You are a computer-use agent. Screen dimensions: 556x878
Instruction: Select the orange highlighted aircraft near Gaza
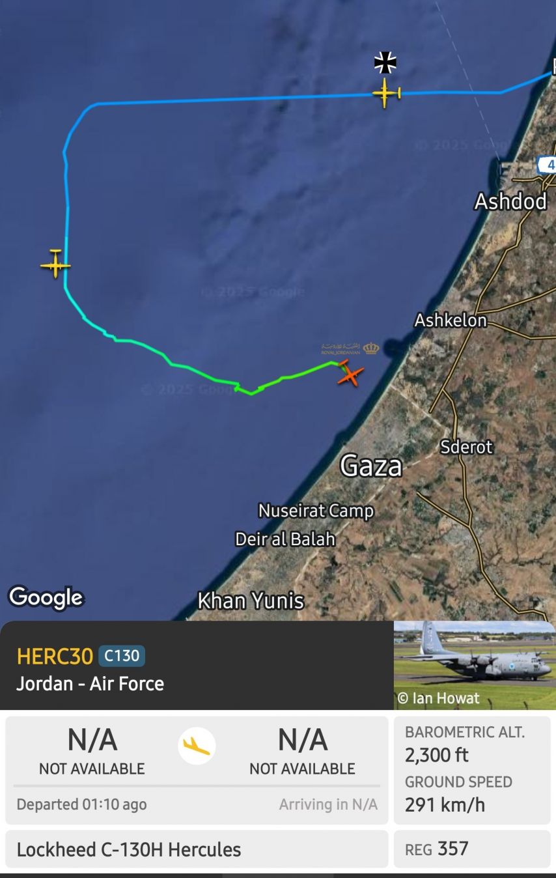tap(350, 373)
